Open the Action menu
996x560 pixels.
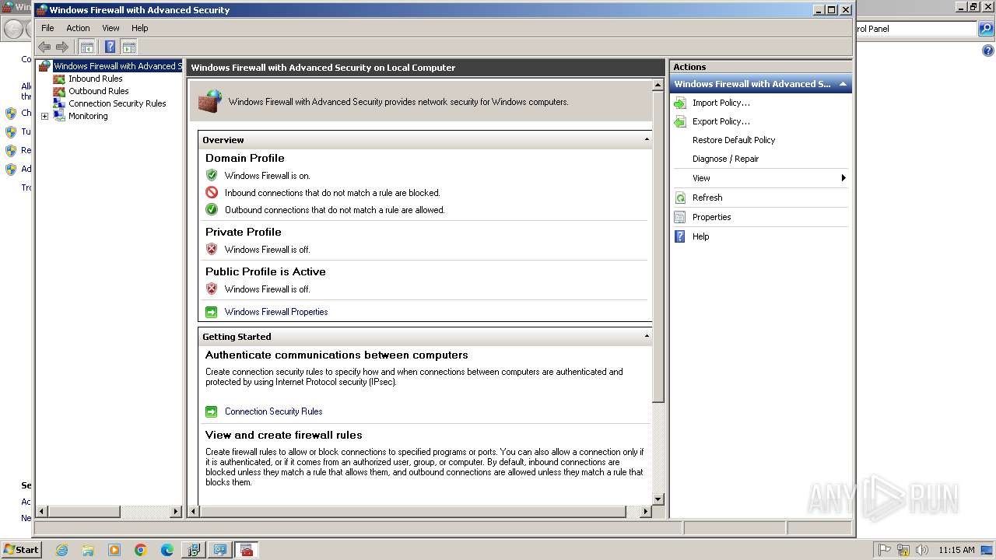pyautogui.click(x=78, y=28)
